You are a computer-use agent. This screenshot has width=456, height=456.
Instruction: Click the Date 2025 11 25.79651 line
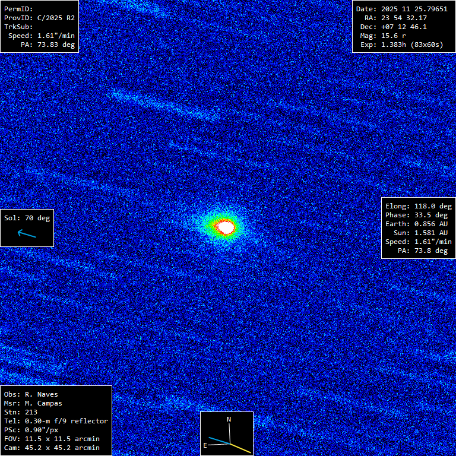pyautogui.click(x=401, y=9)
